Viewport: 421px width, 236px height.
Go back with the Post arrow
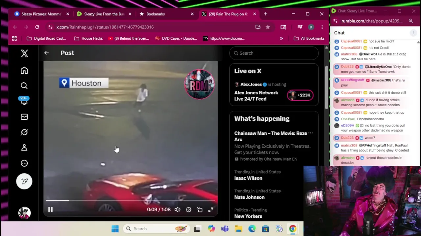tap(46, 53)
